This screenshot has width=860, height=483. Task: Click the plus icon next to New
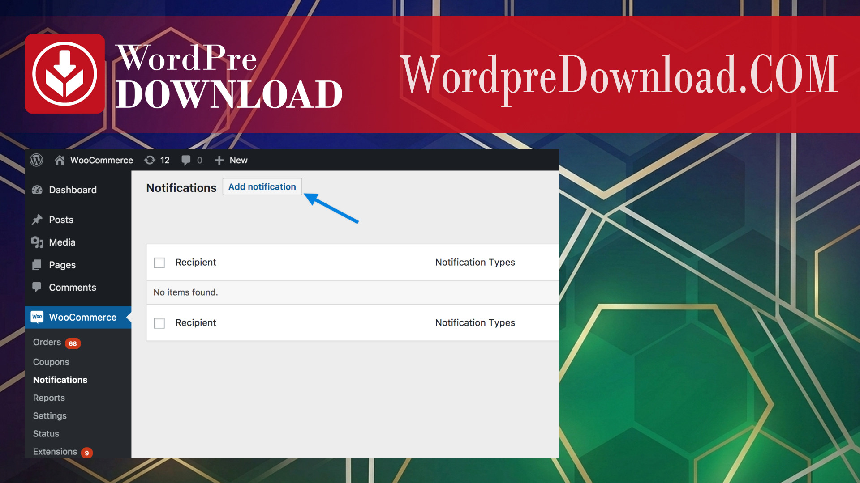(219, 160)
